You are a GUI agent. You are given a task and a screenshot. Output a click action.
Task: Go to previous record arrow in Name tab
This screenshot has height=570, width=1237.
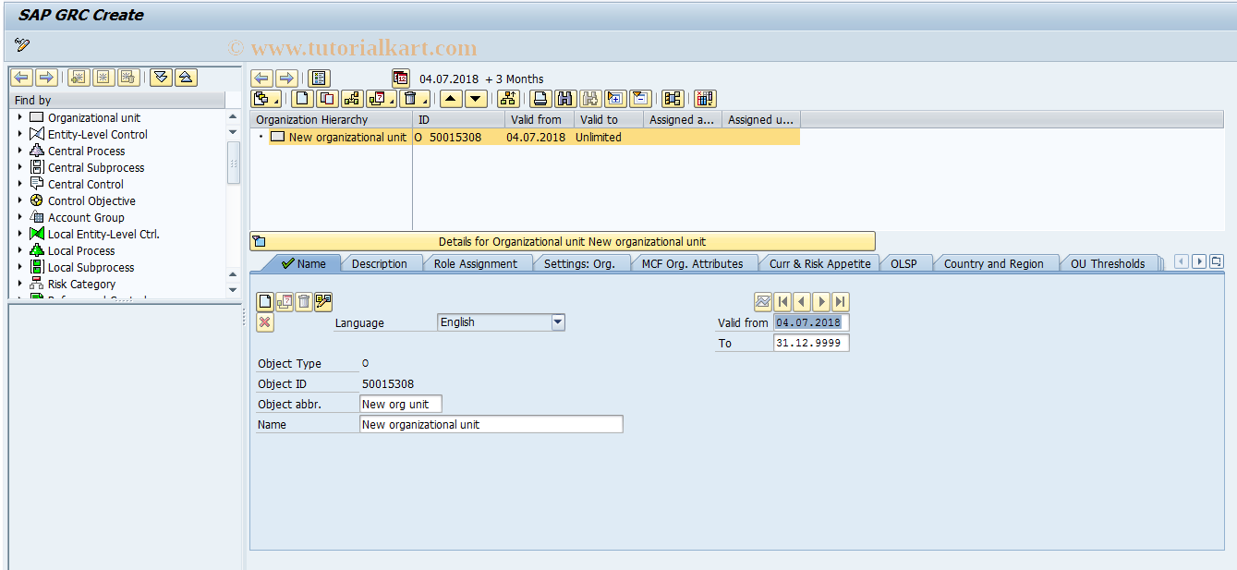pyautogui.click(x=802, y=301)
